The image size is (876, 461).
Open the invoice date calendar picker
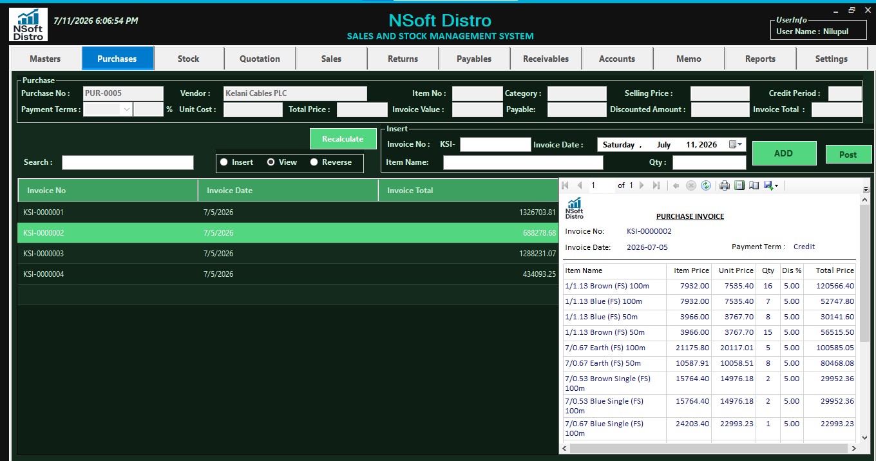(736, 145)
